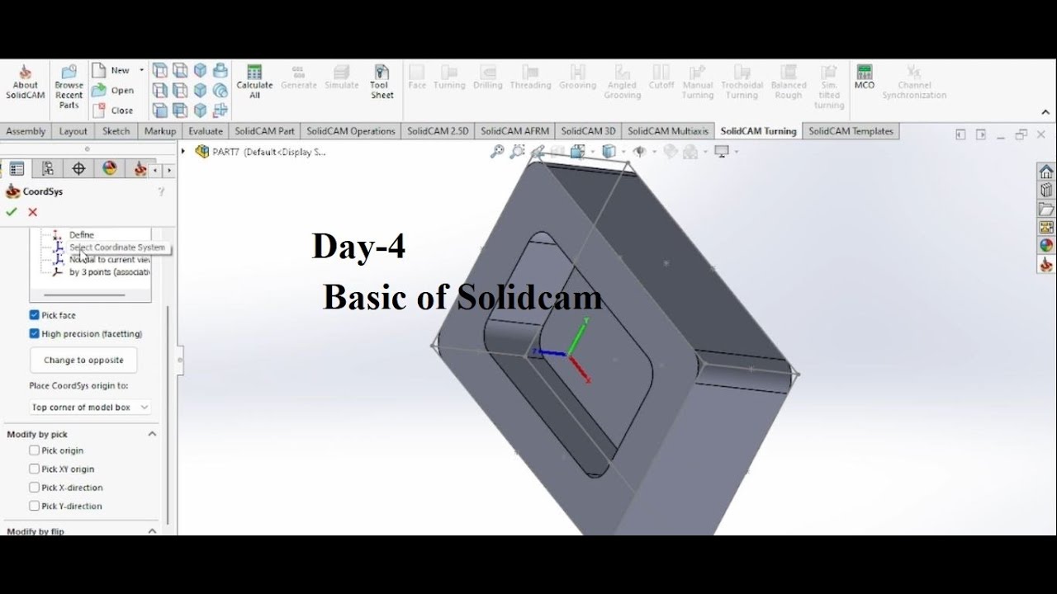Open 'Top corner of model box' dropdown
This screenshot has width=1057, height=594.
pyautogui.click(x=90, y=408)
